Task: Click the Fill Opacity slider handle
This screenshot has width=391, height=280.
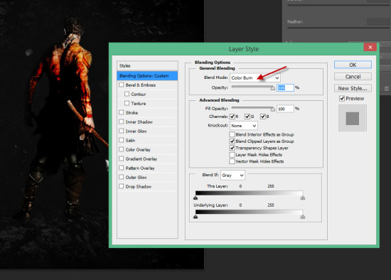Action: tap(273, 109)
